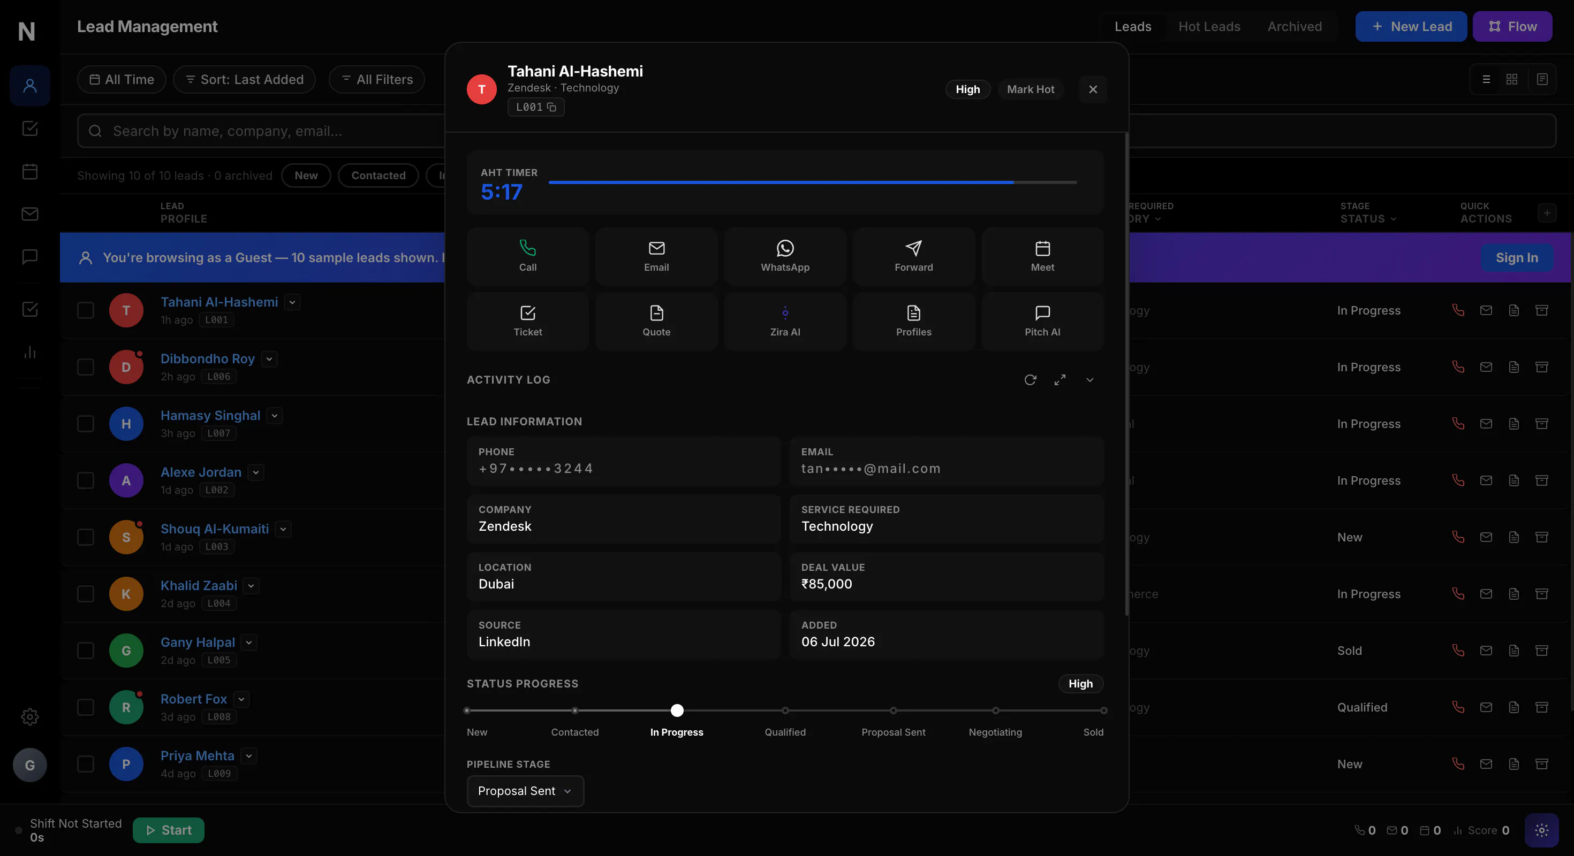
Task: Toggle the theme sun button
Action: 1542,830
